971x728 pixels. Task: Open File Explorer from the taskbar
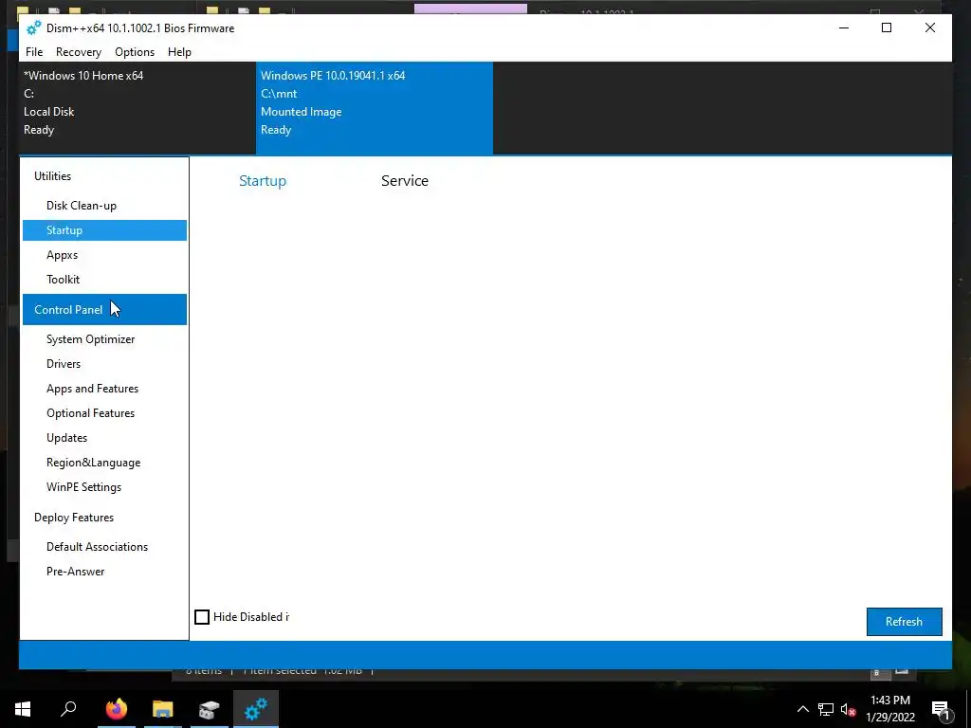[x=163, y=709]
